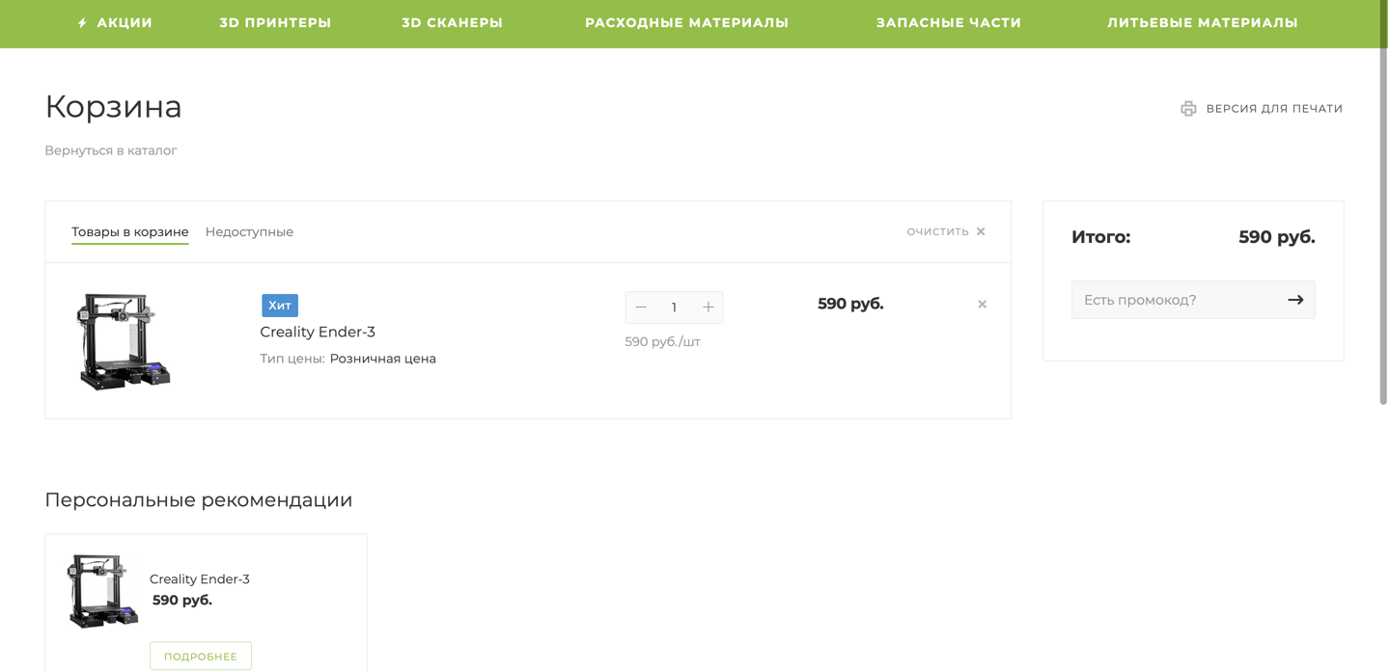Open recommended Creality Ender-3 thumbnail
Screen dimensions: 1389x671
click(x=102, y=591)
